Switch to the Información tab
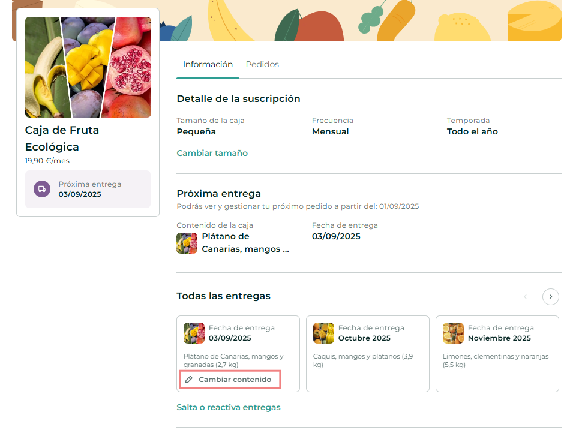The image size is (579, 430). (208, 64)
